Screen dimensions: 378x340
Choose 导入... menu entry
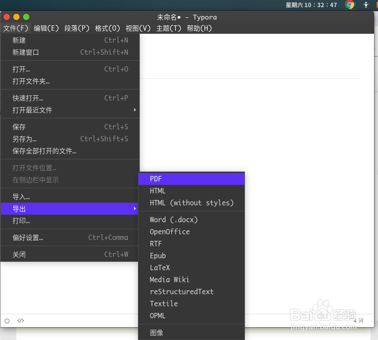tap(70, 197)
